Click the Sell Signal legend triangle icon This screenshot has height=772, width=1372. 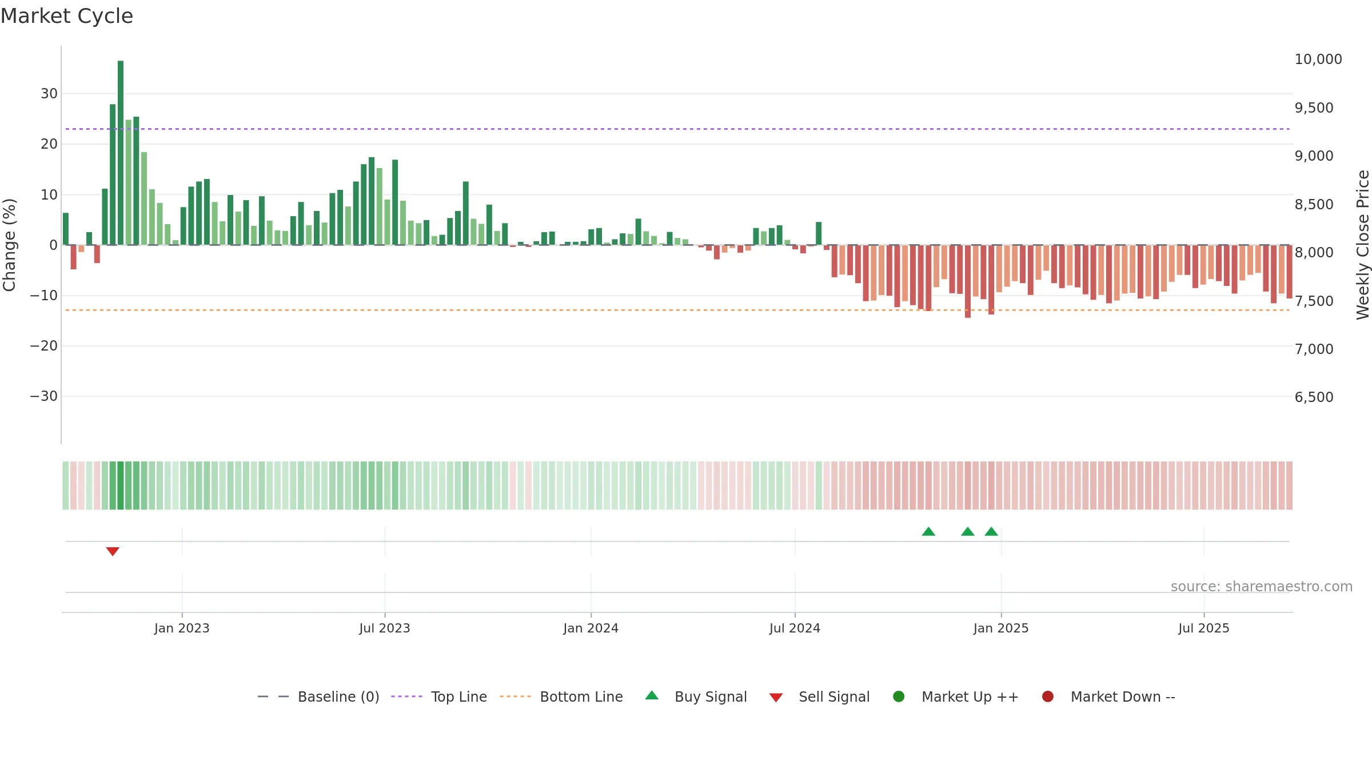point(776,698)
